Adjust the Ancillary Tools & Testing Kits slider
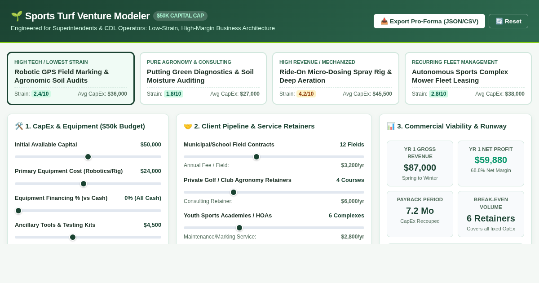Screen dimensions: 539x283 (x=88, y=237)
